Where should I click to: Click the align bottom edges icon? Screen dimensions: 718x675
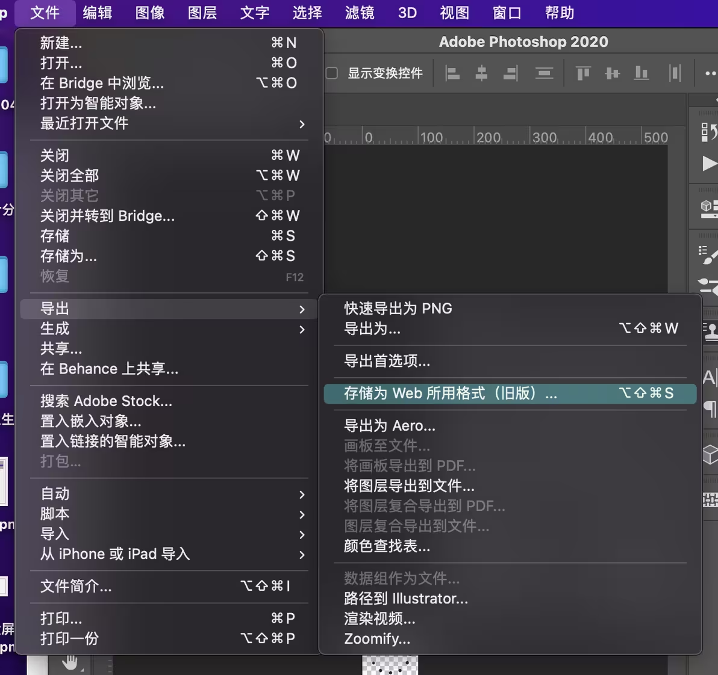point(642,73)
